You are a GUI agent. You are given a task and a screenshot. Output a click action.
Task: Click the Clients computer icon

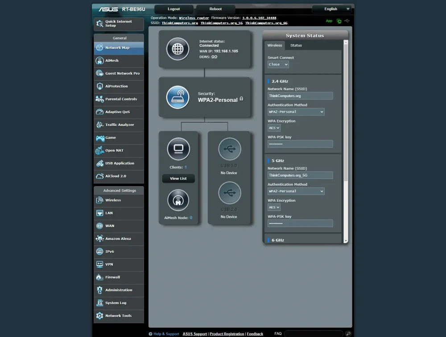click(x=178, y=149)
